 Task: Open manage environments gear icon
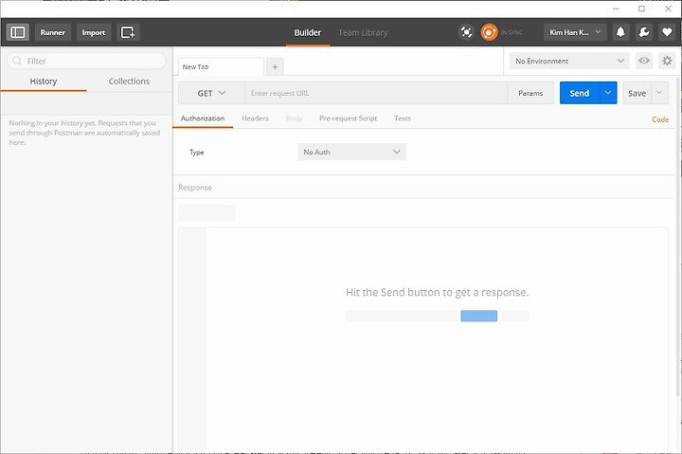pyautogui.click(x=667, y=61)
